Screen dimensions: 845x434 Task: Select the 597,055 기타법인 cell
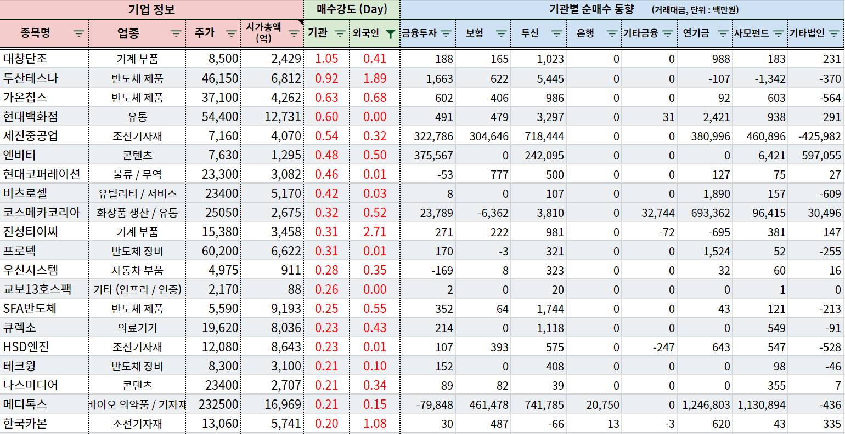pyautogui.click(x=816, y=155)
